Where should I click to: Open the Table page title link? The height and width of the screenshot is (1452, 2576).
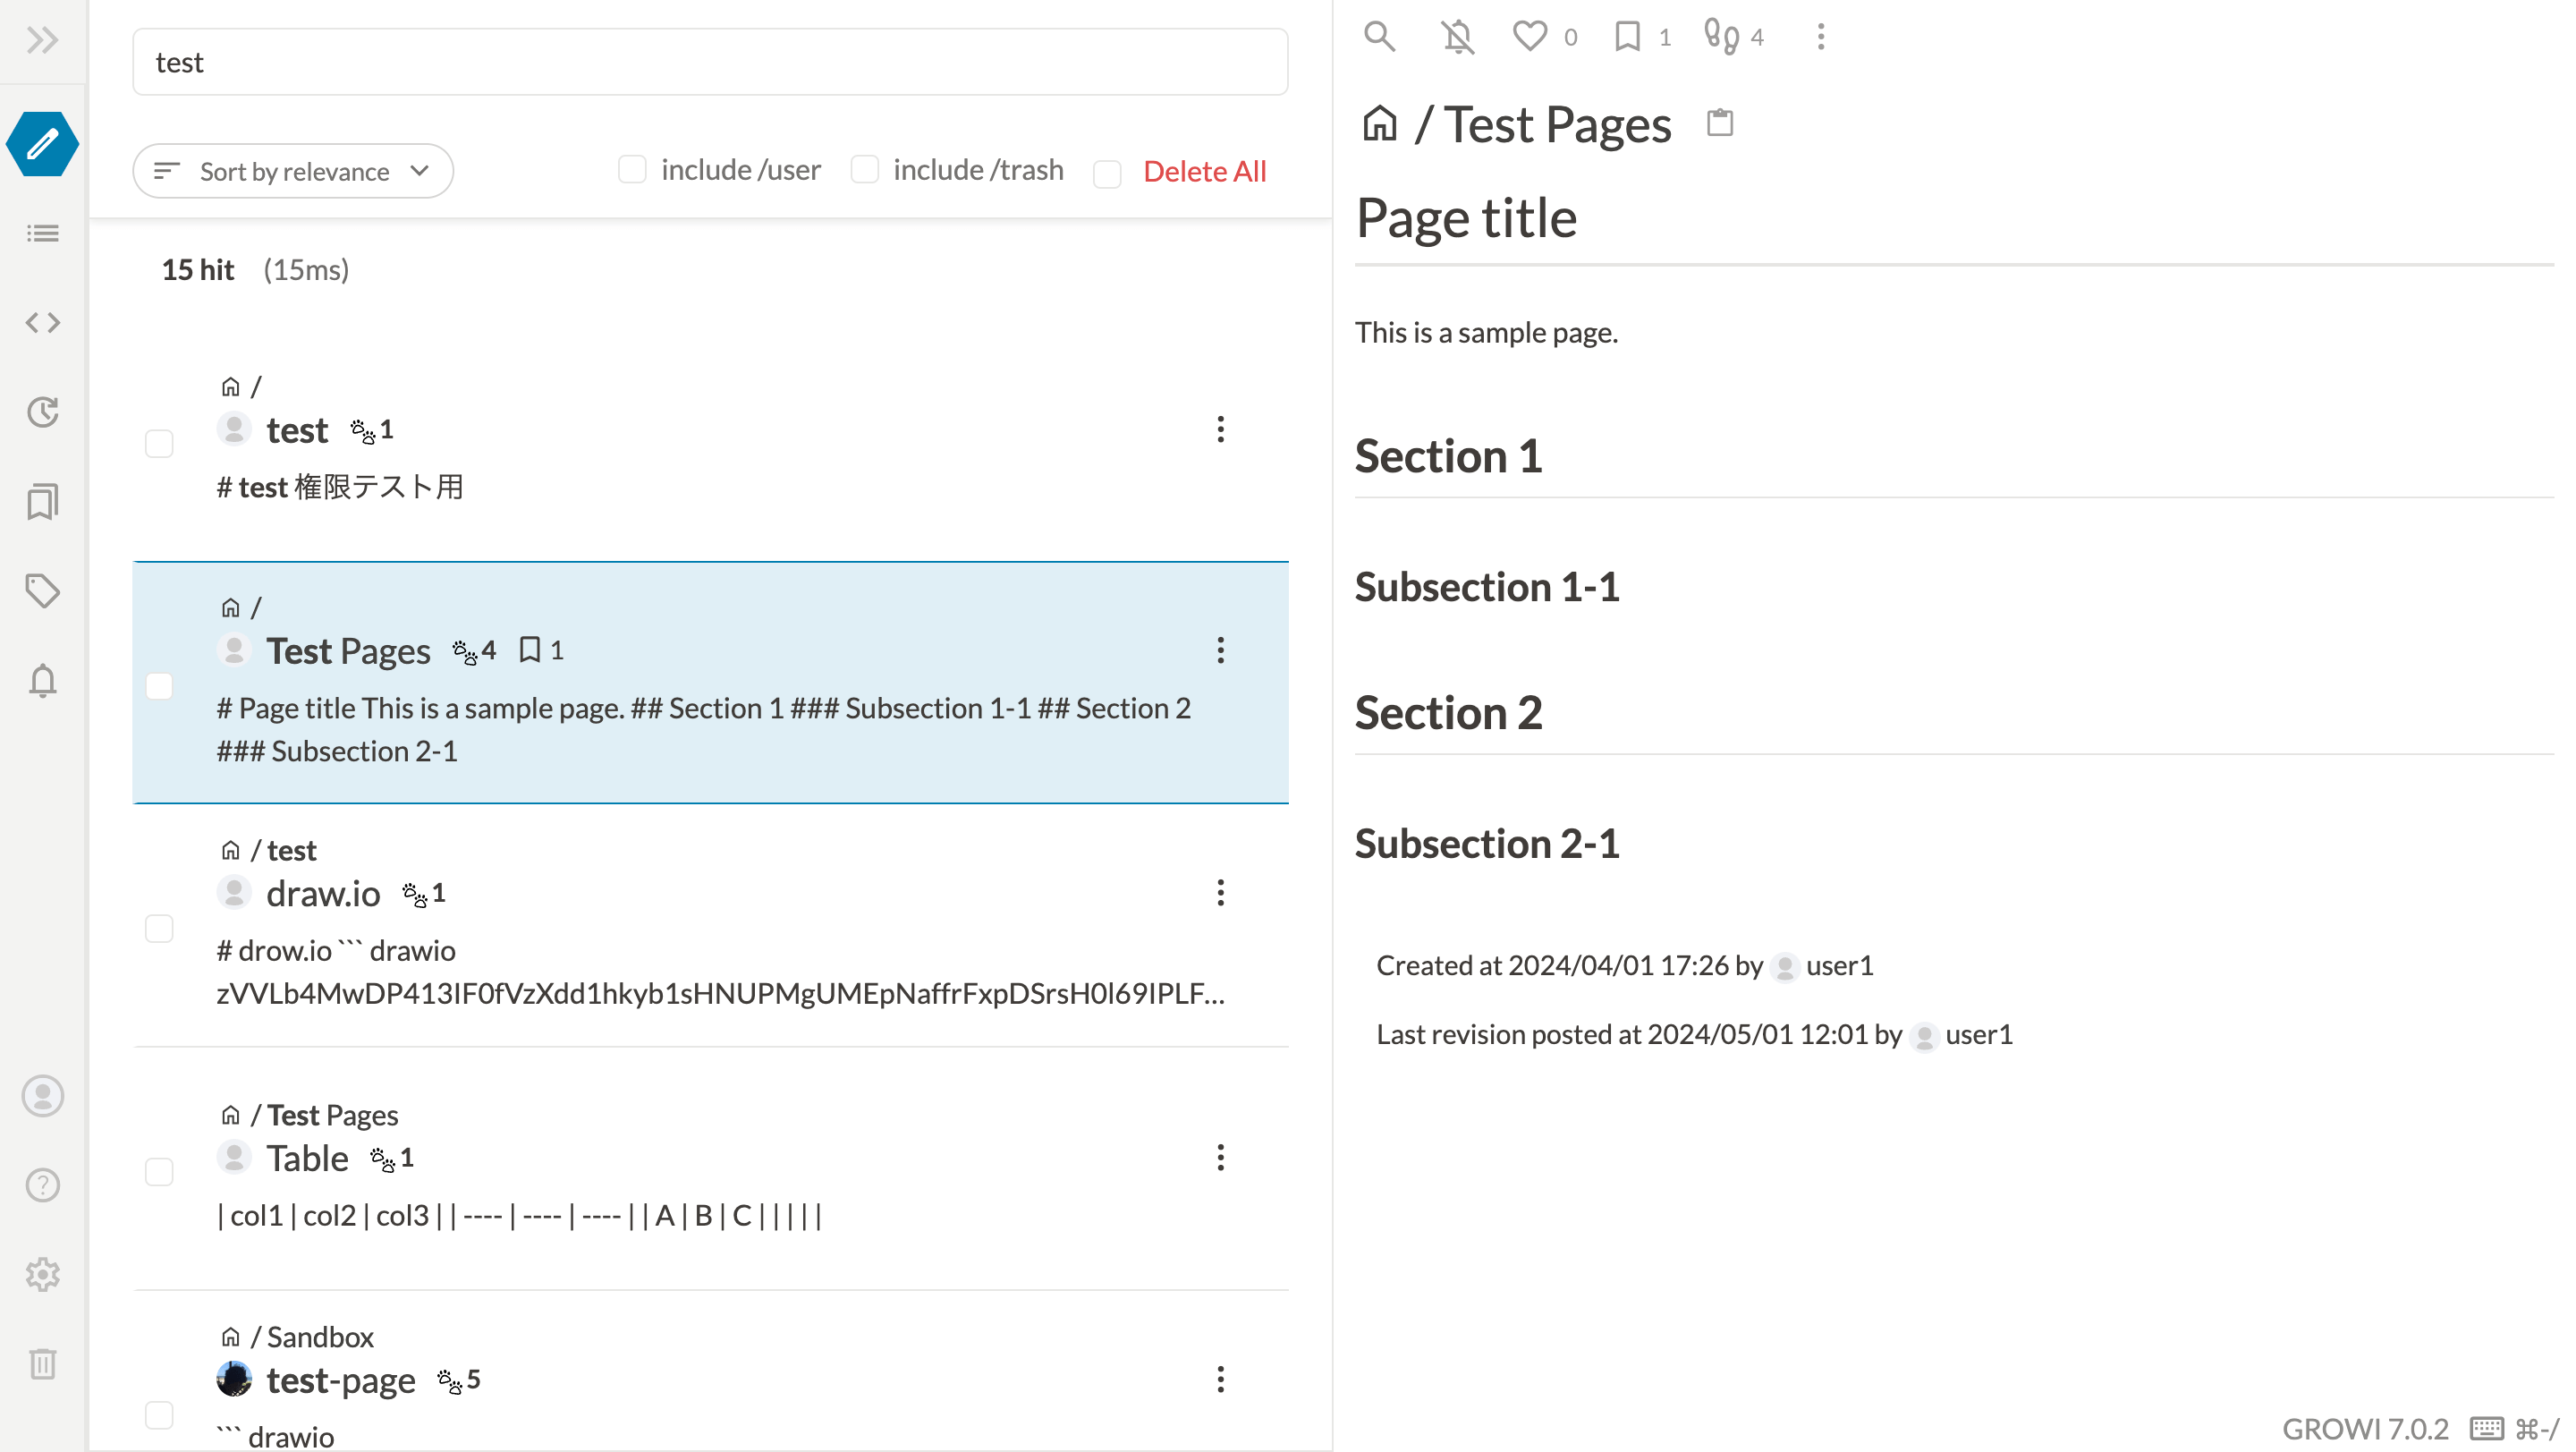tap(307, 1158)
